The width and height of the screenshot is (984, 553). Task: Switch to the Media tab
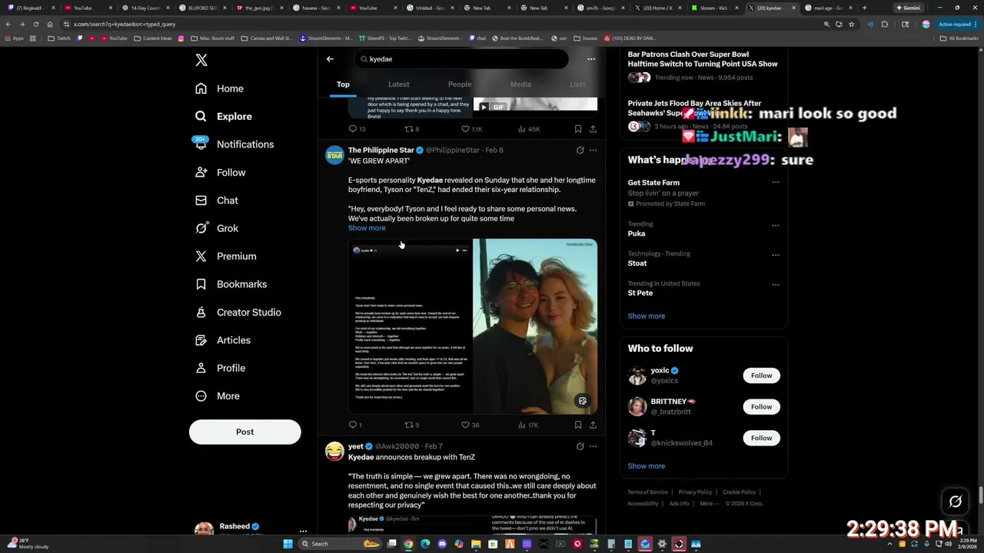coord(520,84)
